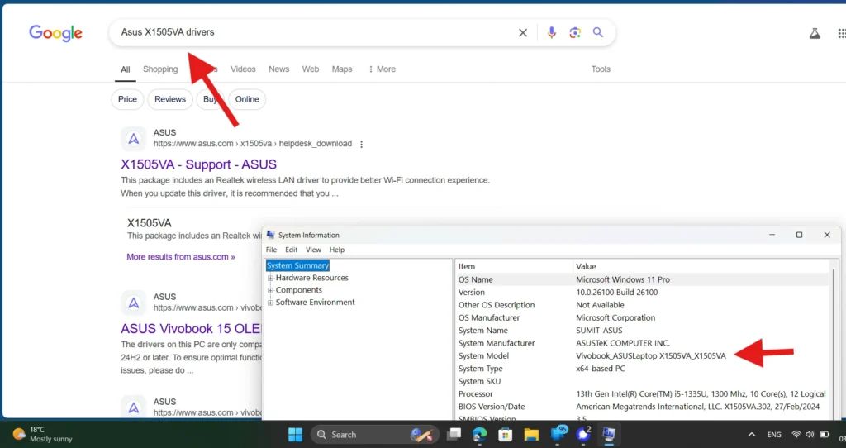
Task: Select the OS Name row
Action: [x=643, y=279]
